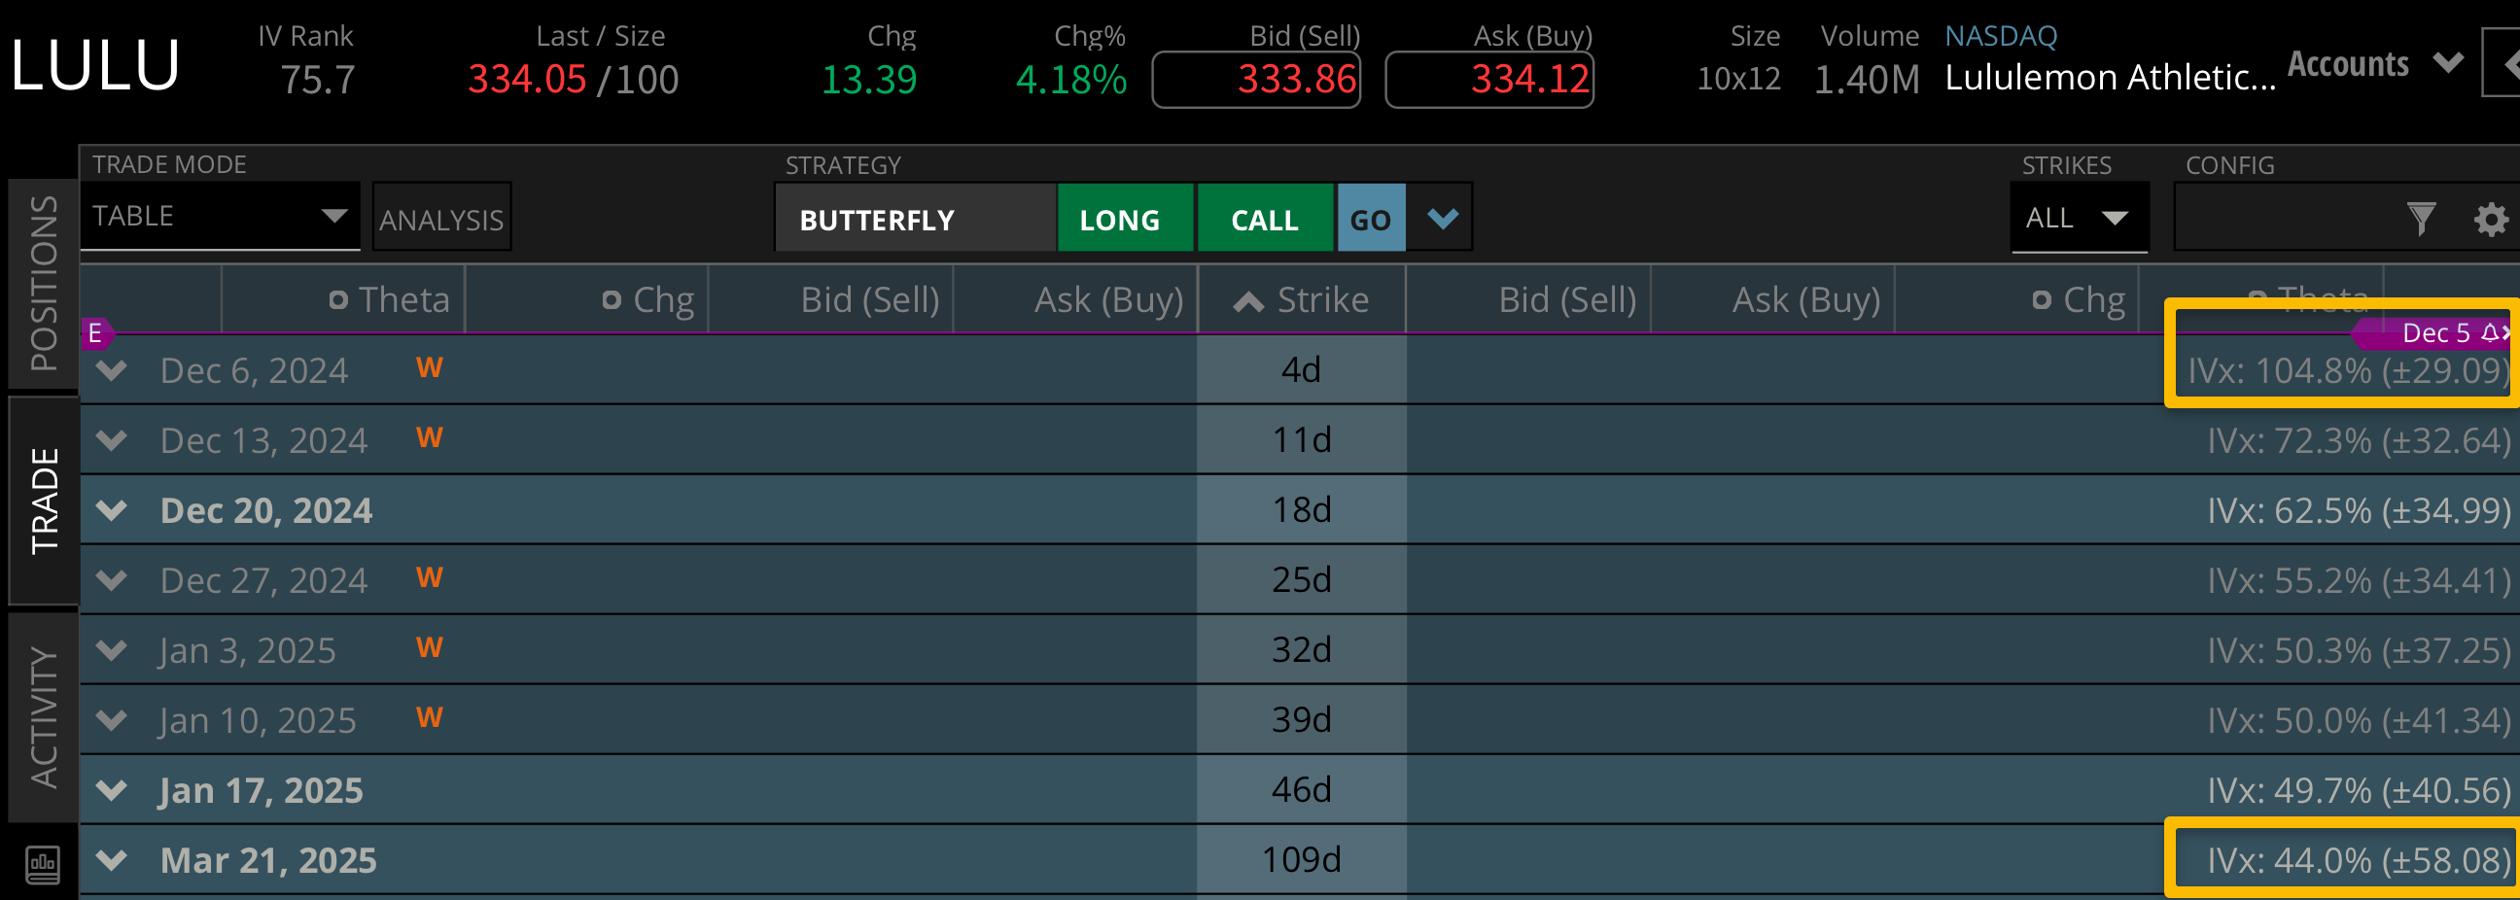
Task: Click the sort arrow on the Strike column
Action: [x=1248, y=300]
